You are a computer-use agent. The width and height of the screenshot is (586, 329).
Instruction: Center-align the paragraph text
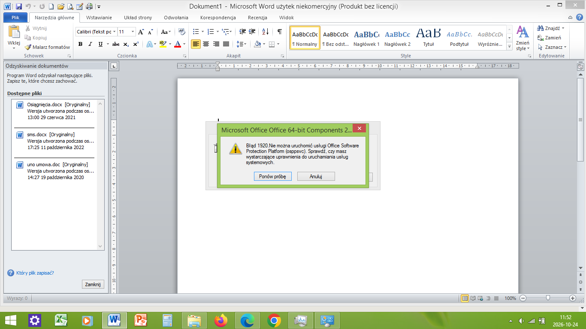pos(206,44)
